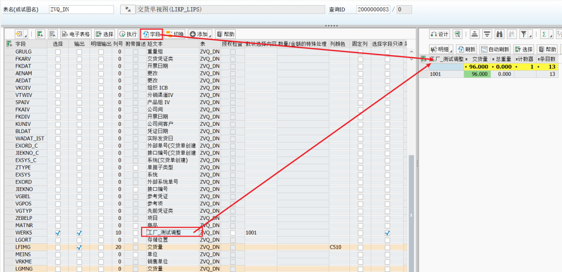This screenshot has width=562, height=272.
Task: Click the 选择 button in the right panel
Action: click(x=523, y=49)
